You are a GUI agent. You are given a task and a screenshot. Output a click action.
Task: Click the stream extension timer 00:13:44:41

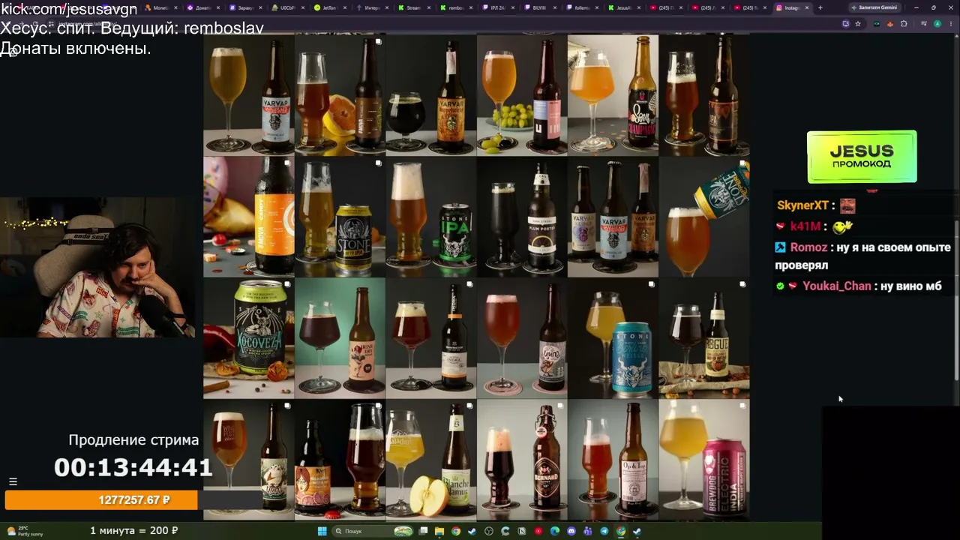tap(133, 468)
